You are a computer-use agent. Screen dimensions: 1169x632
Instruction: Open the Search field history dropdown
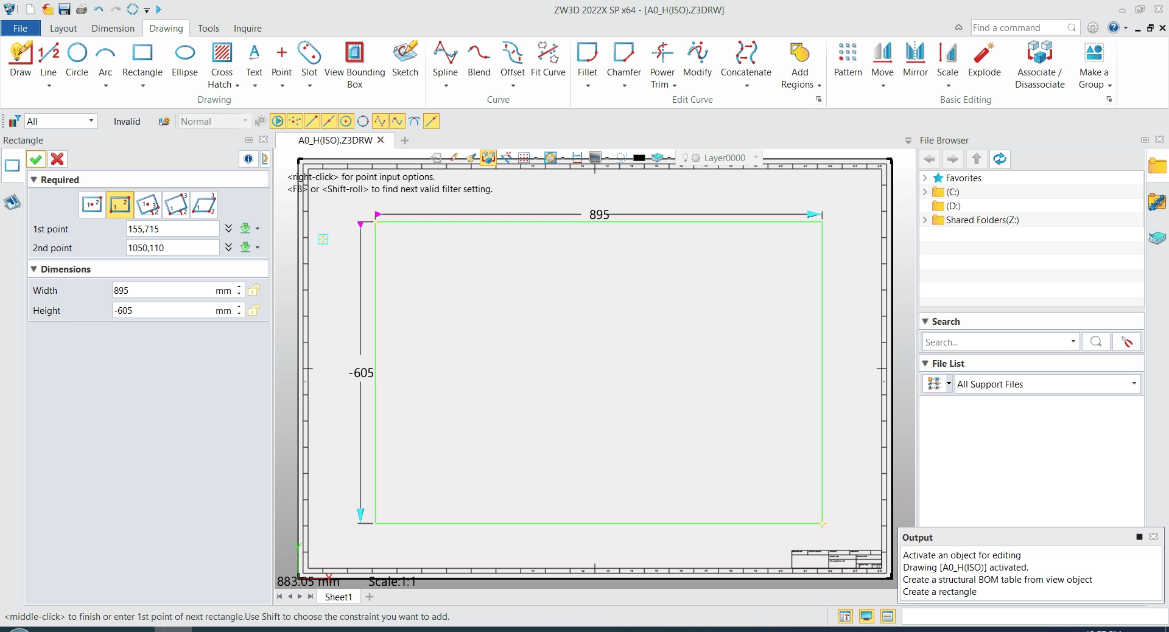(x=1073, y=342)
